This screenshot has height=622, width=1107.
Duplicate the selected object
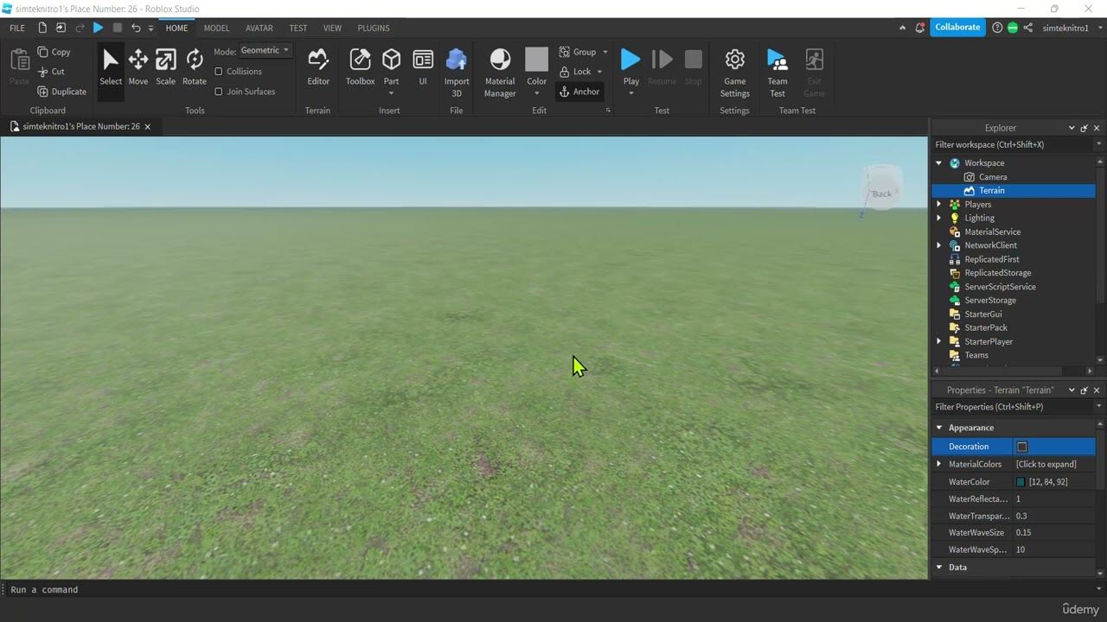pos(62,92)
